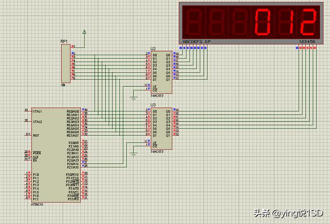Click the 123456 digit-select label on display

coord(307,41)
